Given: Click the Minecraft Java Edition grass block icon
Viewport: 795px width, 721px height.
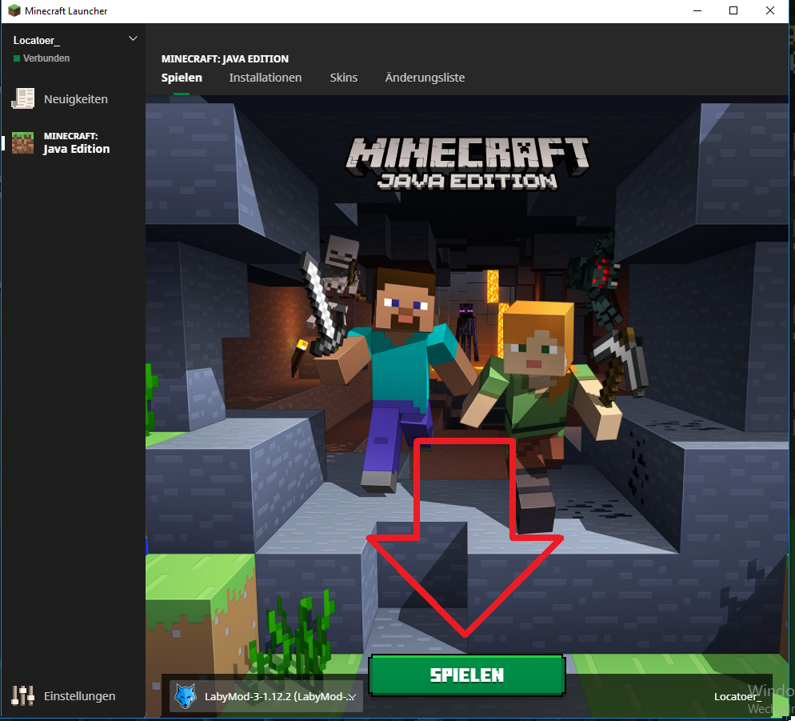Looking at the screenshot, I should [x=23, y=142].
